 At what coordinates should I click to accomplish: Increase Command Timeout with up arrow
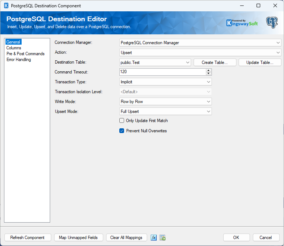209,70
